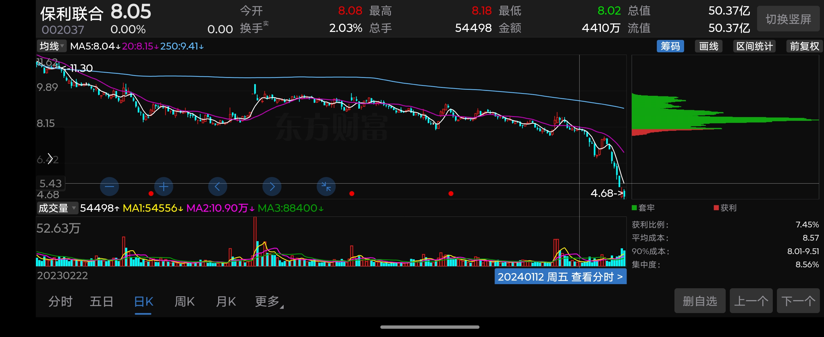
Task: Click the collapse arrows icon on chart
Action: (326, 186)
